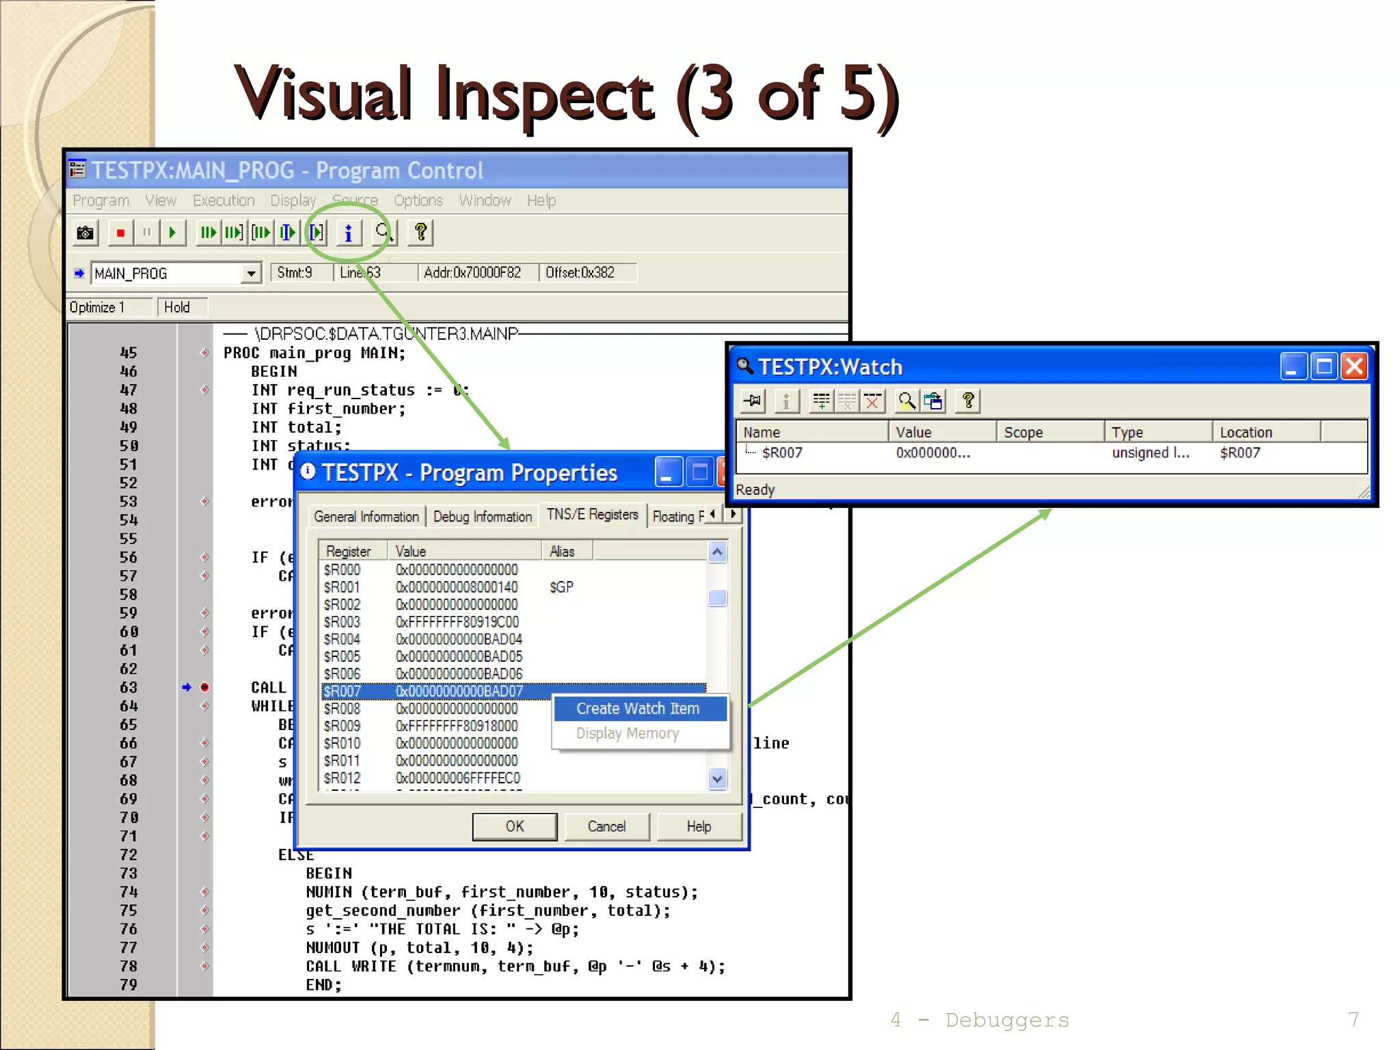Open the Watch window magnifier icon in Program Control
This screenshot has height=1050, width=1400.
[x=383, y=233]
